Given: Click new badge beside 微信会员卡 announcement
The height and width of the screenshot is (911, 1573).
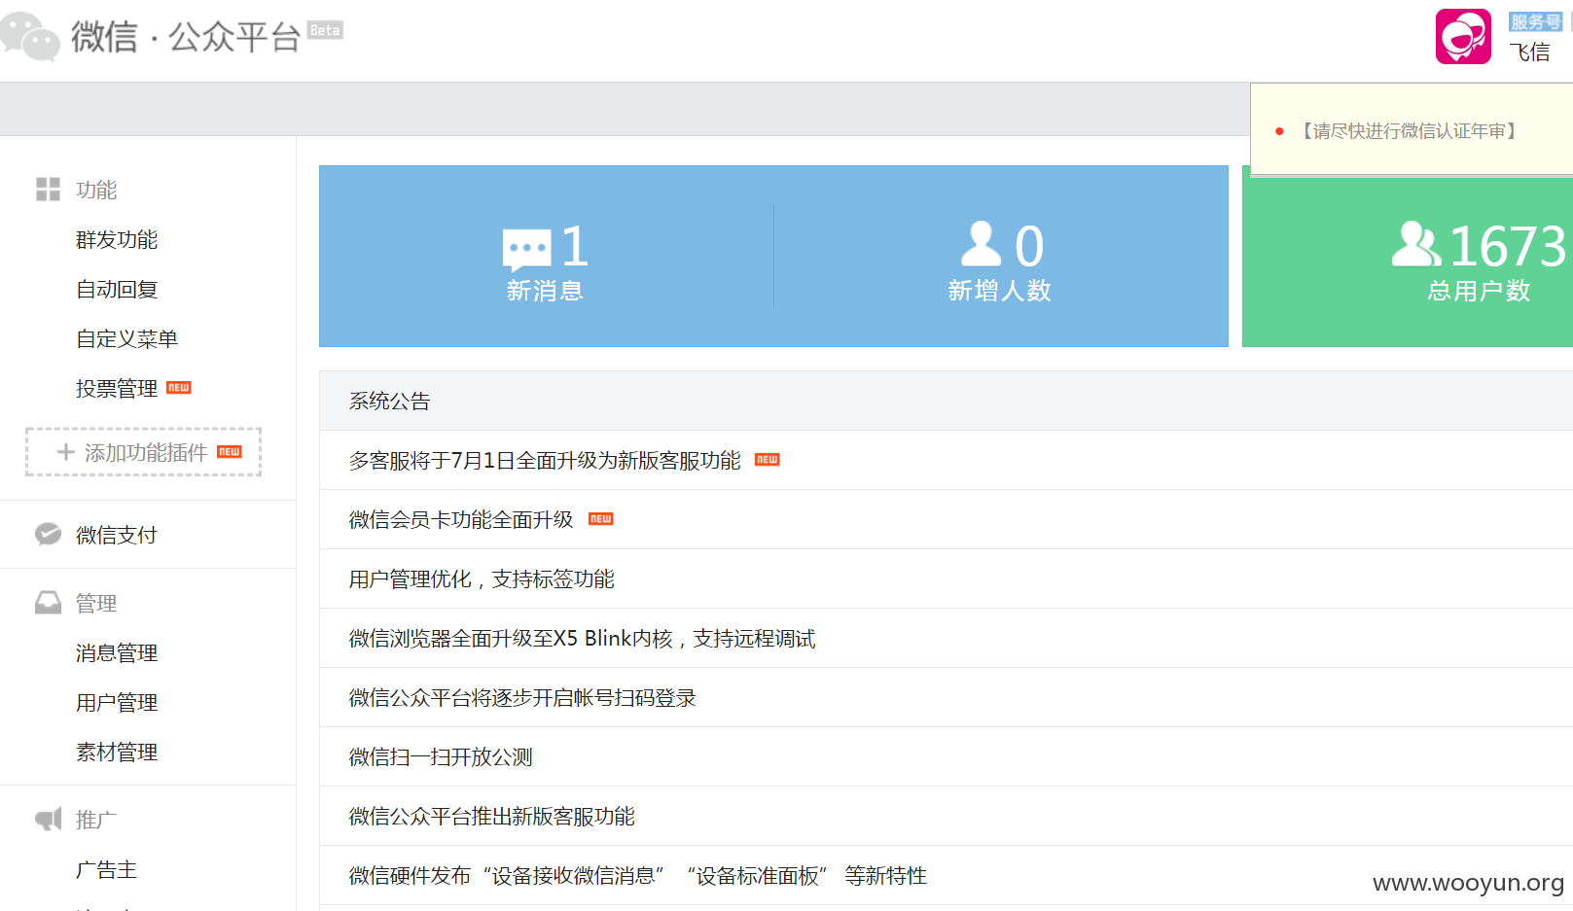Looking at the screenshot, I should [601, 519].
